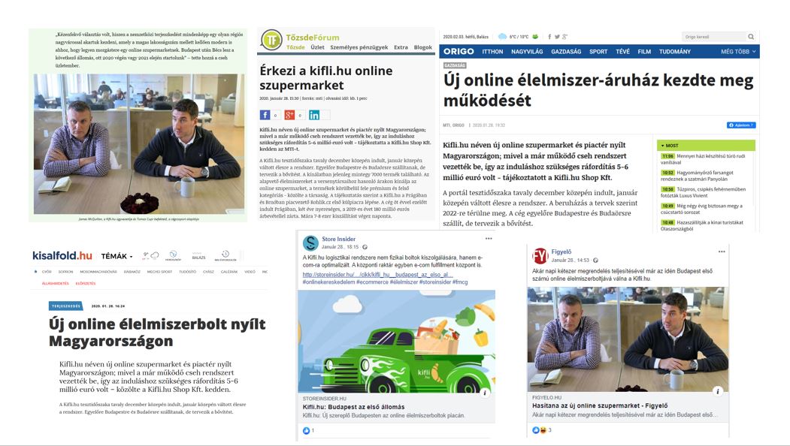
Task: Select TÉVÉ in the Origo navigation
Action: click(x=622, y=52)
